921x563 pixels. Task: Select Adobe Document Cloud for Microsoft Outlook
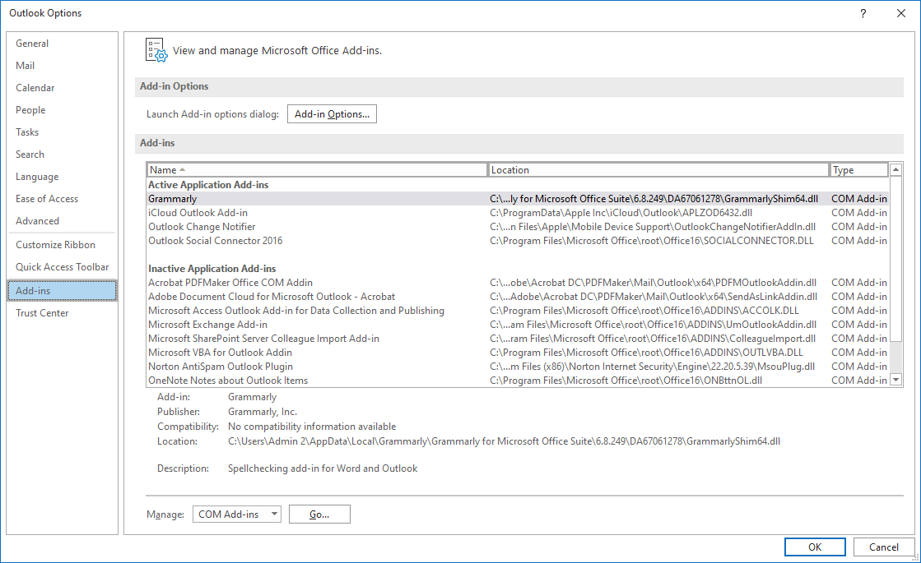(x=518, y=297)
